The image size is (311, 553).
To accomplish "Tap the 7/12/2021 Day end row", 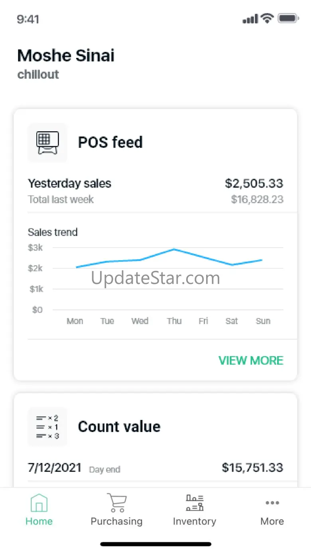I will [155, 468].
